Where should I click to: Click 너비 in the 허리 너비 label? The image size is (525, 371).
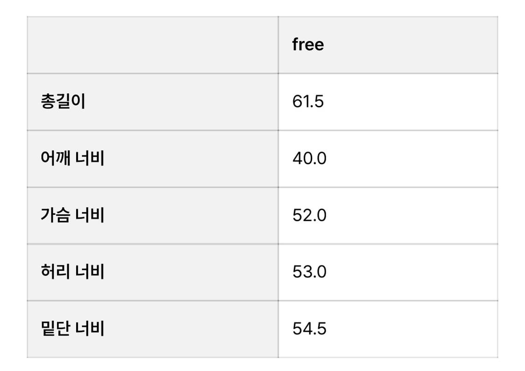pyautogui.click(x=90, y=272)
